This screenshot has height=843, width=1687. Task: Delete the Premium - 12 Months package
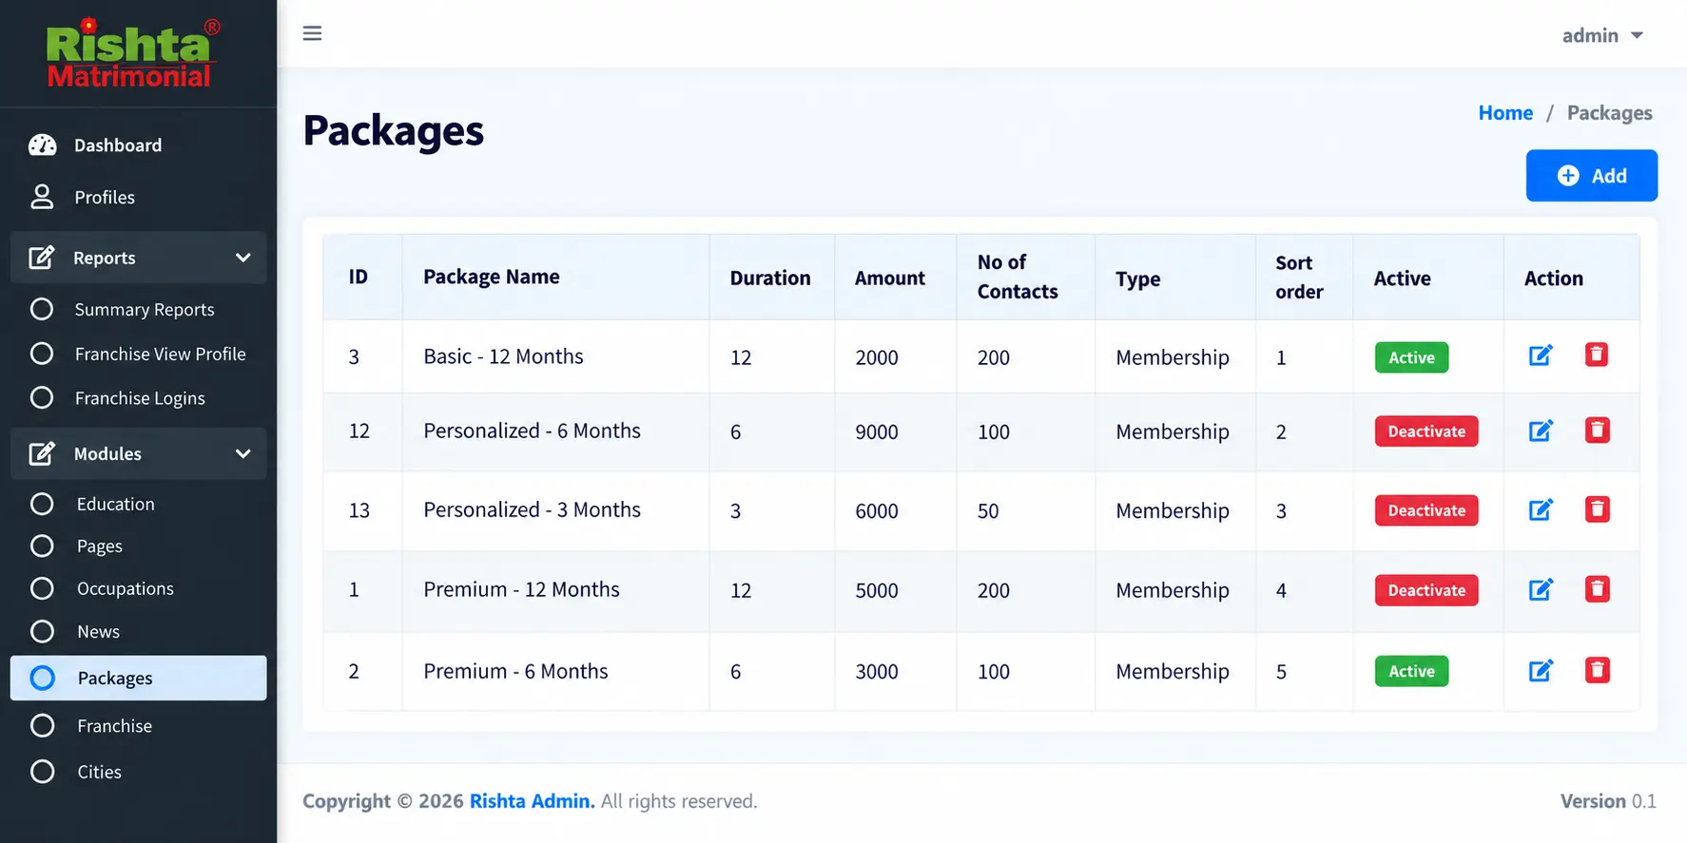1597,589
